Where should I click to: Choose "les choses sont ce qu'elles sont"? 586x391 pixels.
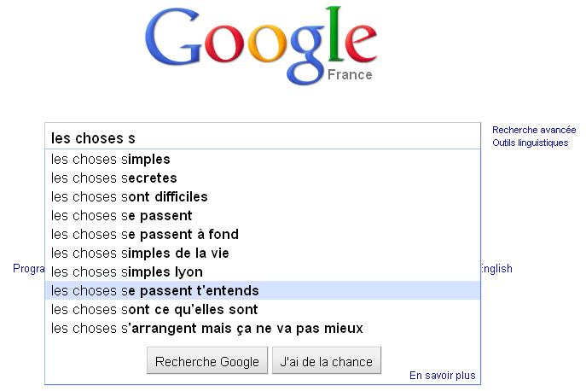[263, 309]
